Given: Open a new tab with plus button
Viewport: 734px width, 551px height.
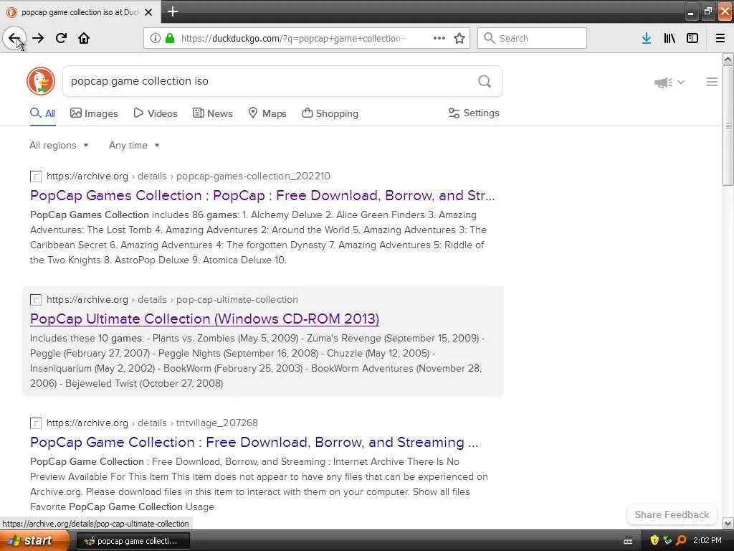Looking at the screenshot, I should 172,11.
